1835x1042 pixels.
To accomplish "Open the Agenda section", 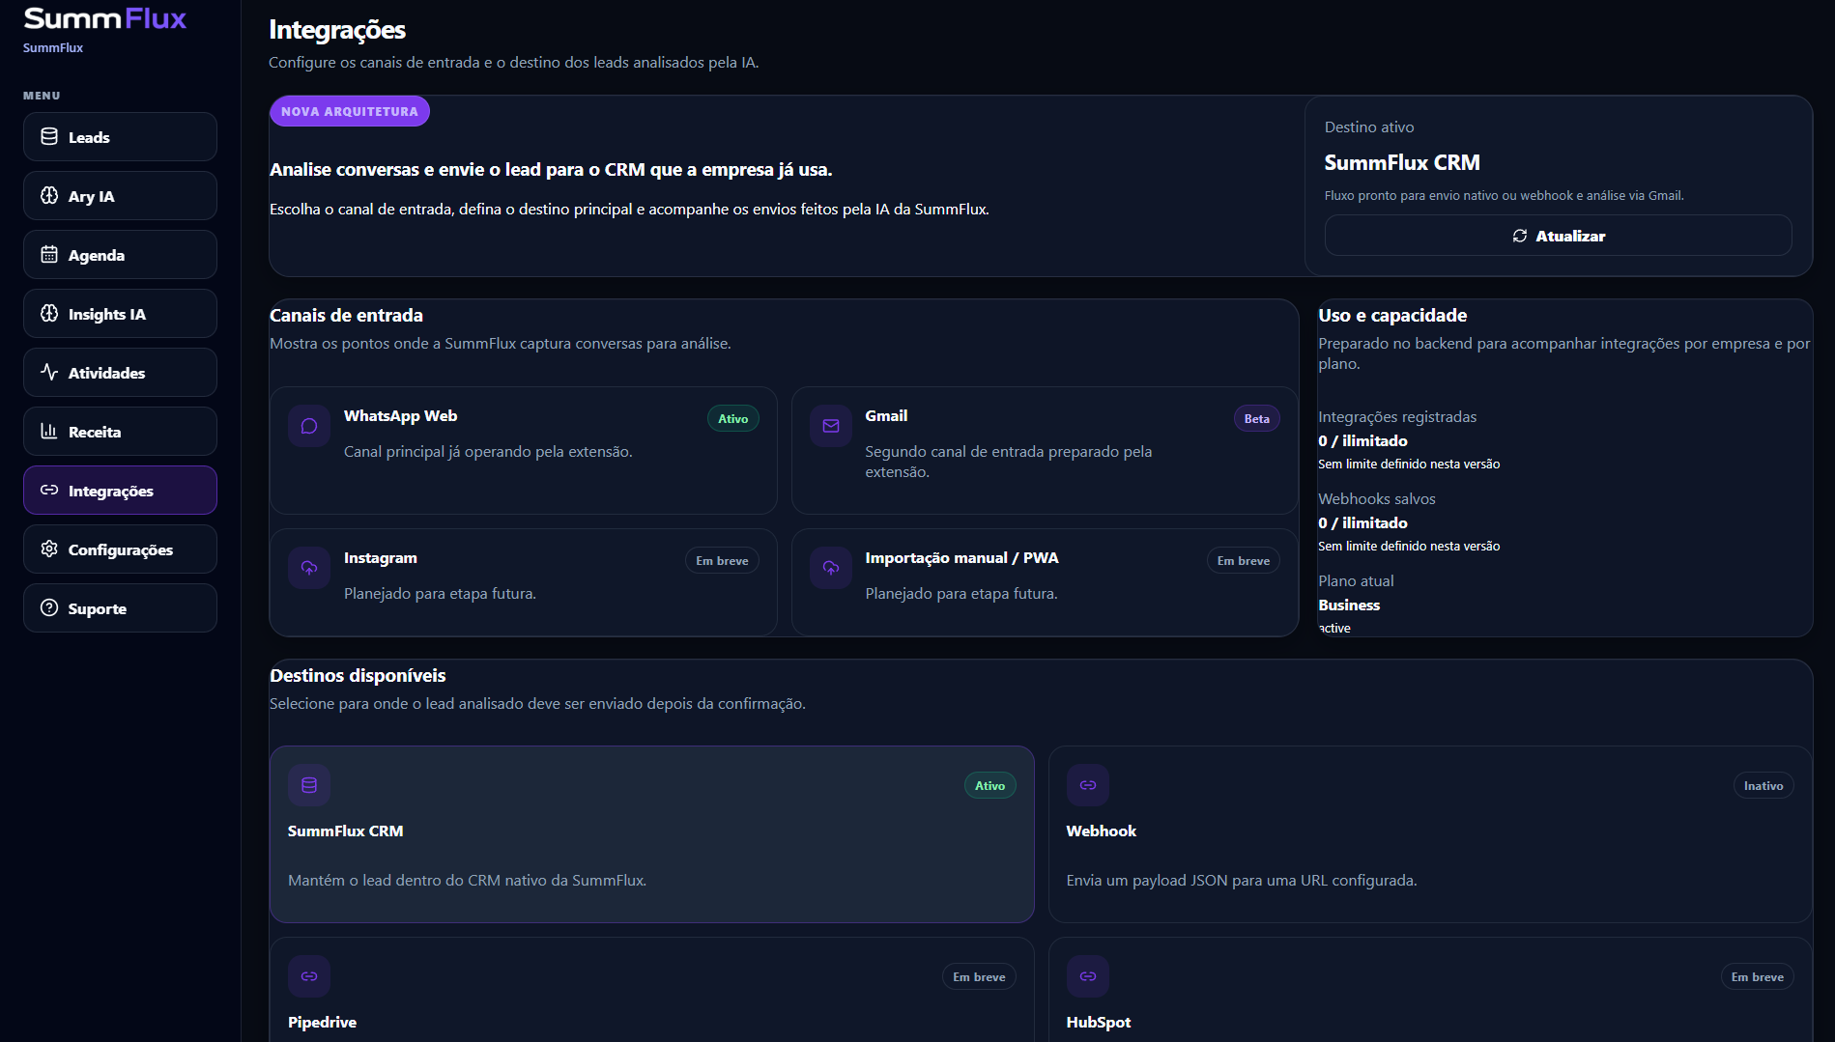I will 120,255.
